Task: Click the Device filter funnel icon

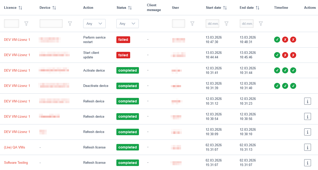Action: pyautogui.click(x=70, y=24)
